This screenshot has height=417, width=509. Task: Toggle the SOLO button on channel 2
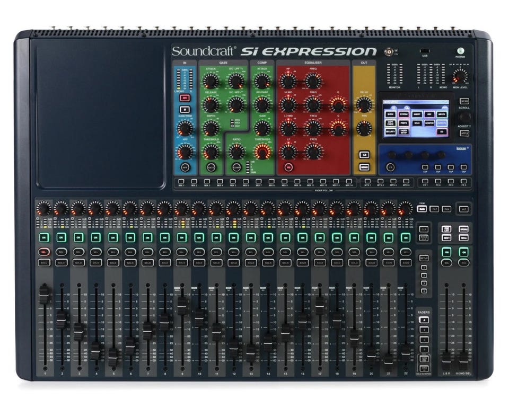click(62, 262)
